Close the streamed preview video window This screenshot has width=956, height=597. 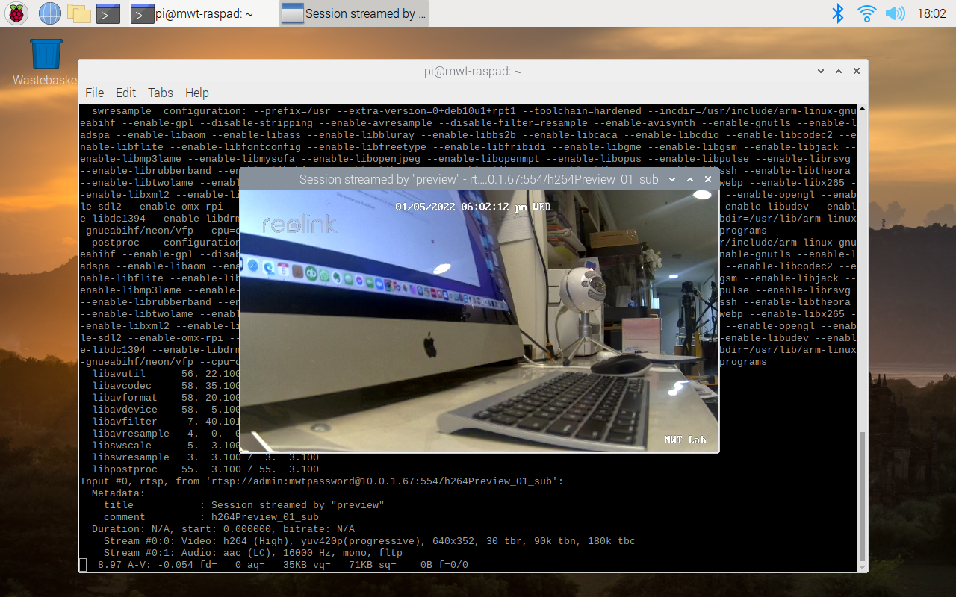tap(708, 179)
